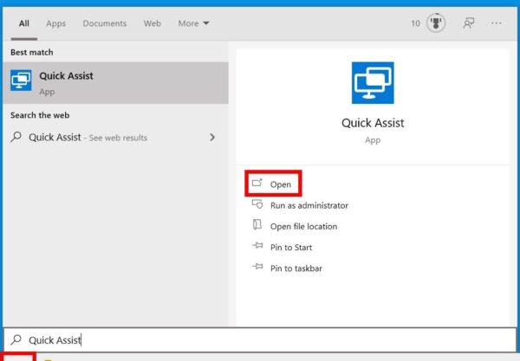This screenshot has height=361, width=520.
Task: Click the rewards points number 10
Action: 415,23
